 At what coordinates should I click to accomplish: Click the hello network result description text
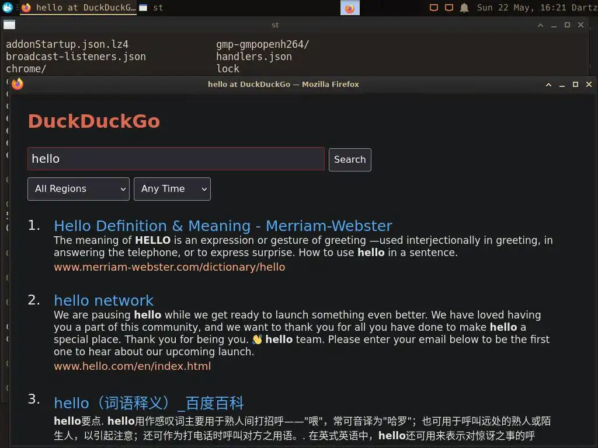(x=302, y=333)
